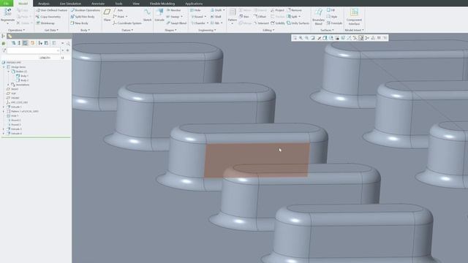Image resolution: width=468 pixels, height=263 pixels.
Task: Open the Live Simulation tab
Action: (x=70, y=4)
